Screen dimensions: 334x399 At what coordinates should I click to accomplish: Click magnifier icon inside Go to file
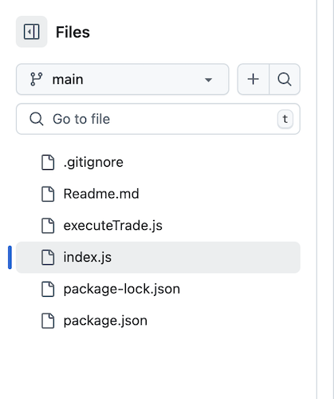(37, 119)
